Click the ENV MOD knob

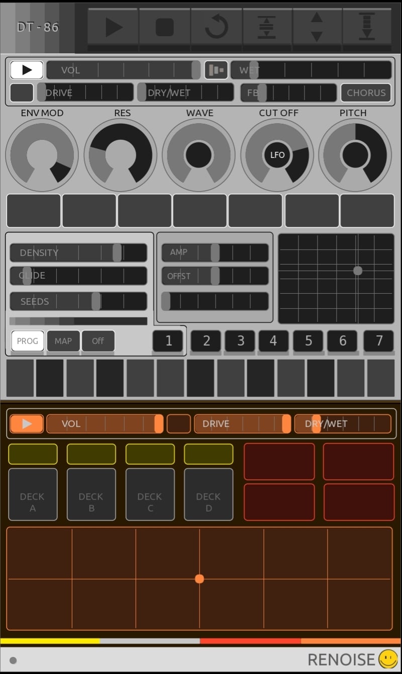coord(42,155)
